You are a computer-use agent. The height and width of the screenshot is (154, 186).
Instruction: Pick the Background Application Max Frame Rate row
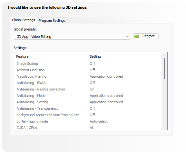click(x=88, y=115)
